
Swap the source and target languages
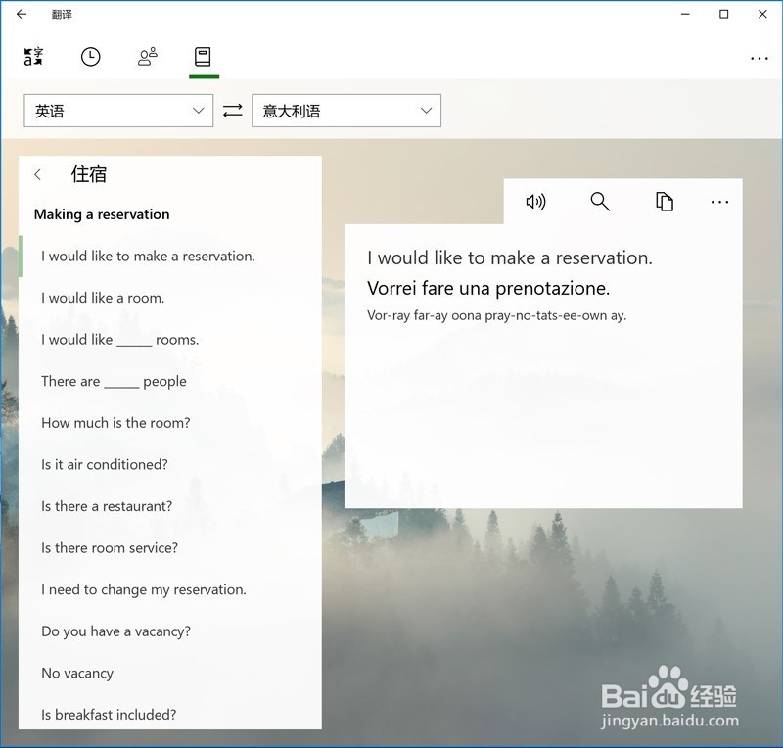coord(232,111)
